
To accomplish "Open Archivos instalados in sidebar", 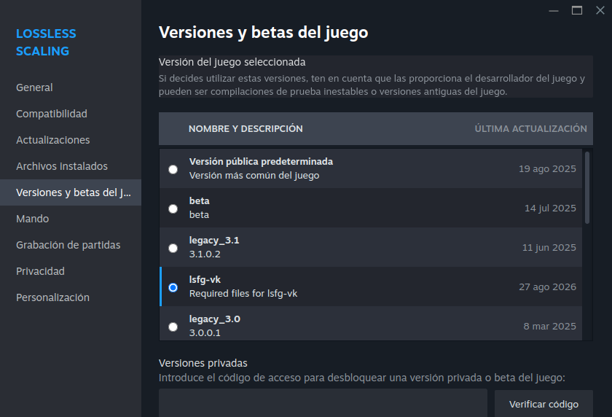I will coord(71,166).
